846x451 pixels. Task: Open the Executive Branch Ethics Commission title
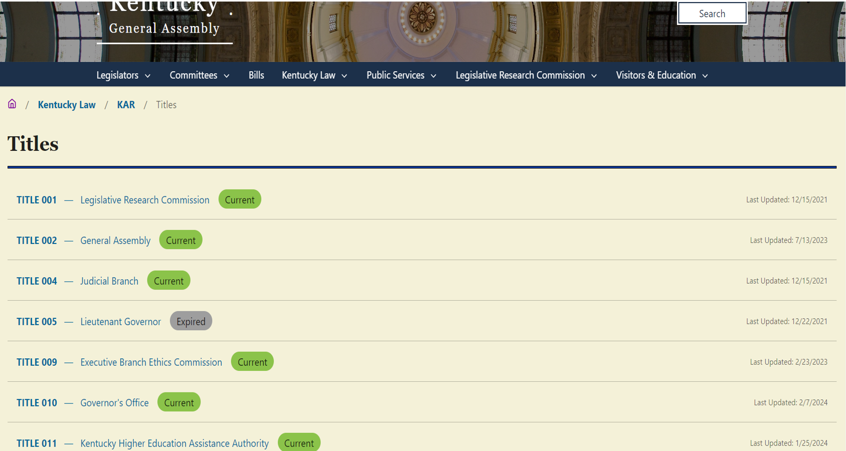click(150, 362)
